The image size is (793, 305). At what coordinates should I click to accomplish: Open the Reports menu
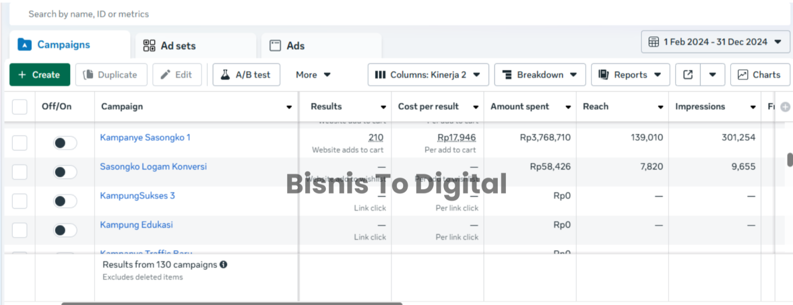point(630,74)
